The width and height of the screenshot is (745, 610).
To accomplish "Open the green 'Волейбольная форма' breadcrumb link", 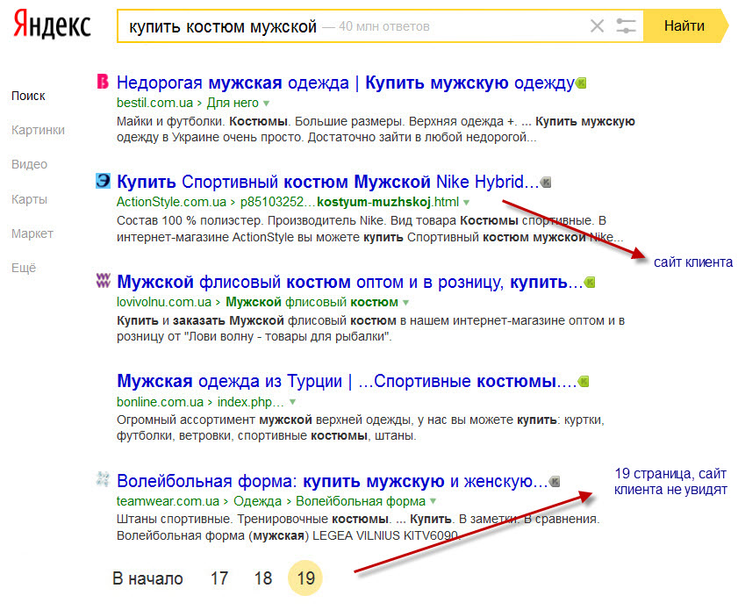I will coord(361,501).
